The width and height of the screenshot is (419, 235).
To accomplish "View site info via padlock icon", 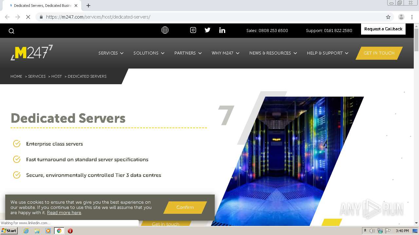I will 41,17.
